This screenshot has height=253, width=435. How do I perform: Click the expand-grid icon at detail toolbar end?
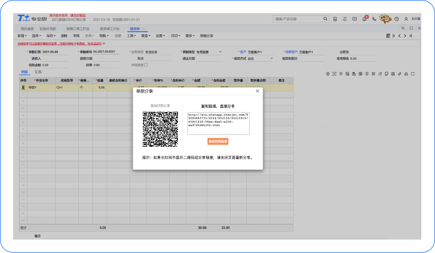point(413,74)
